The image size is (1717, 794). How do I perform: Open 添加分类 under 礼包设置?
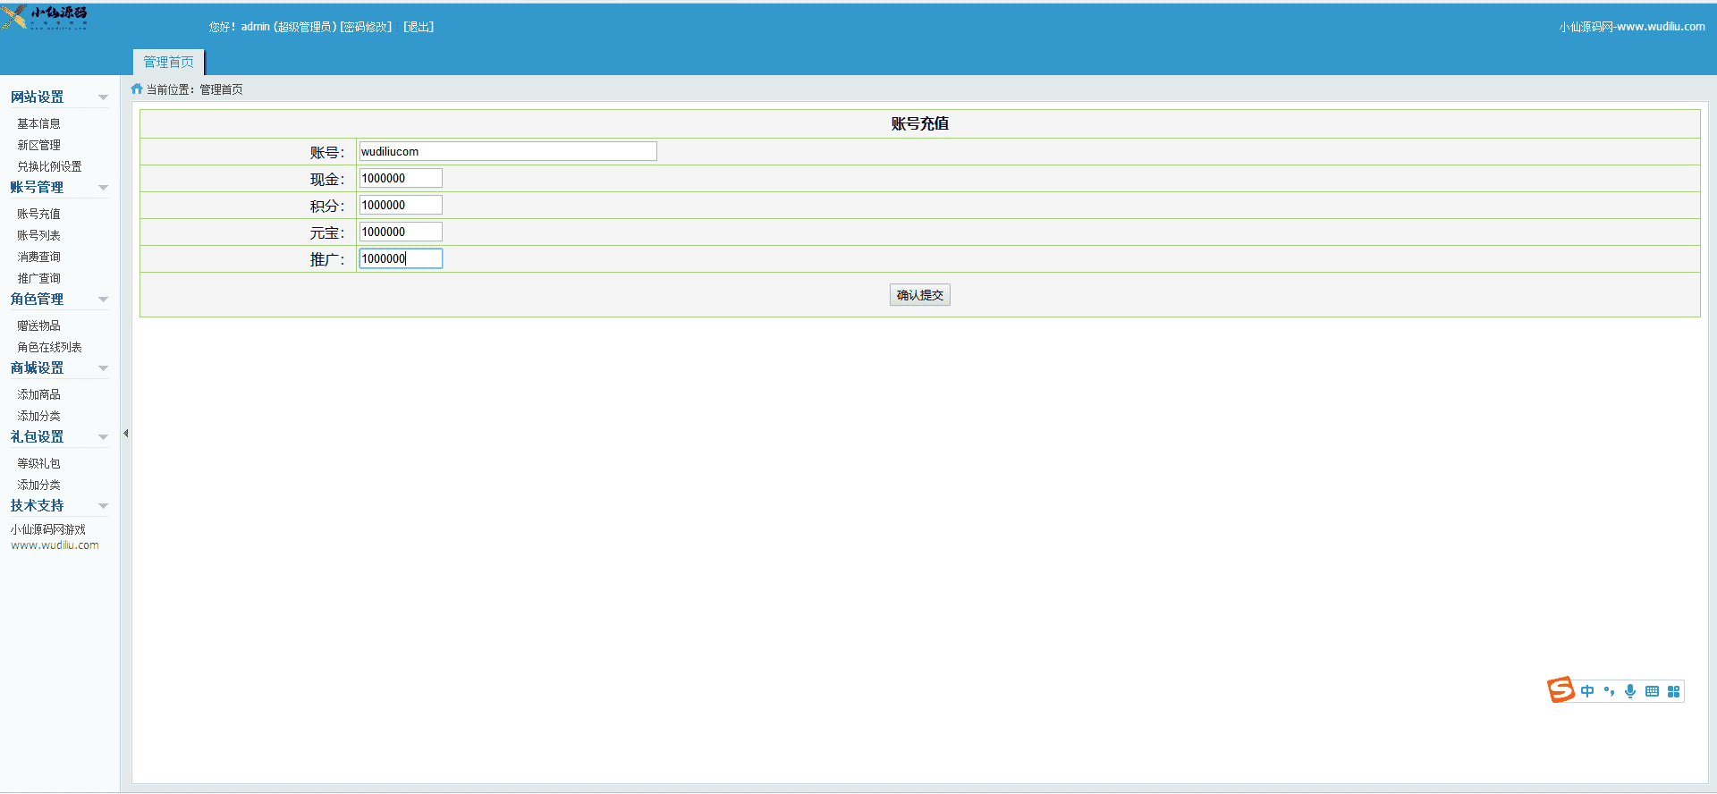[x=38, y=485]
